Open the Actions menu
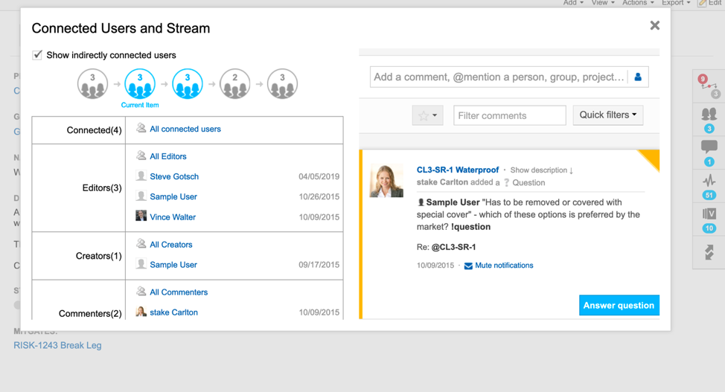Image resolution: width=725 pixels, height=392 pixels. [639, 3]
